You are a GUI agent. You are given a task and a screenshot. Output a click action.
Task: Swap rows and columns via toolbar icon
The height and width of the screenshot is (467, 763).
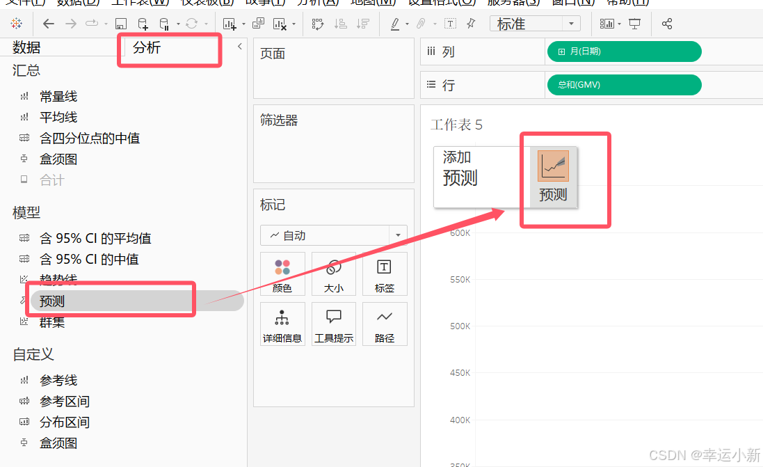318,24
